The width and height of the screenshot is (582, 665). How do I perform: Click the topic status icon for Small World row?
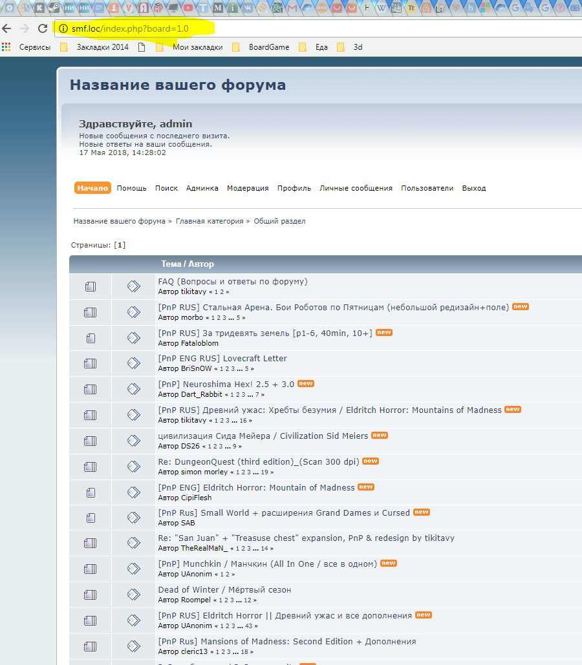(91, 518)
